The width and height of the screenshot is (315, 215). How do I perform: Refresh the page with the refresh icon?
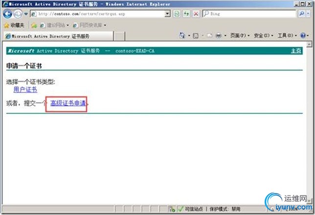tap(187, 14)
